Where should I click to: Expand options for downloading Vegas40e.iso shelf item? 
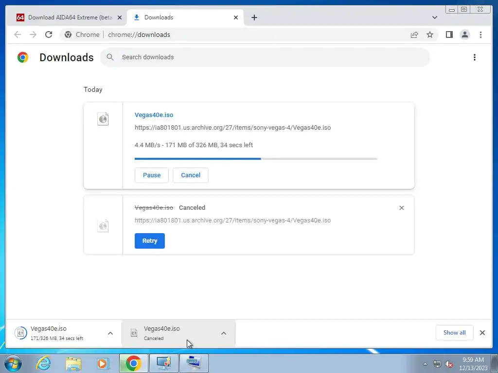point(110,333)
